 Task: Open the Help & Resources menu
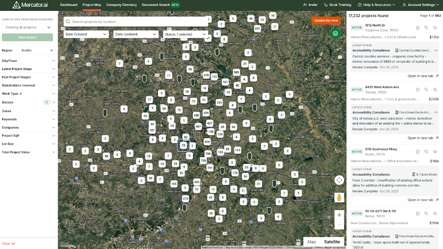pos(376,5)
